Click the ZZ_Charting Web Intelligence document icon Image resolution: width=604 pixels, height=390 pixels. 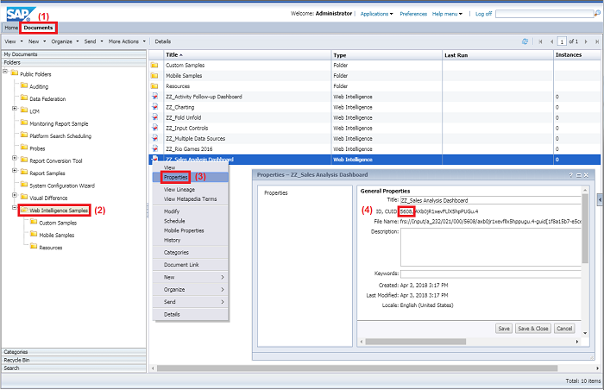click(x=154, y=108)
